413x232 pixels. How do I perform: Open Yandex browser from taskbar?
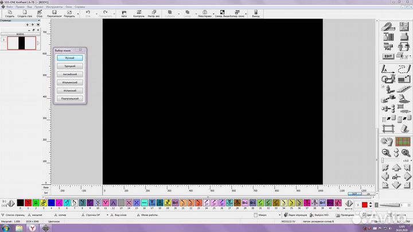pyautogui.click(x=32, y=228)
